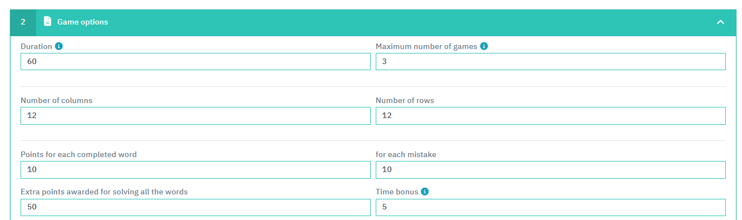The height and width of the screenshot is (220, 742).
Task: Click the Maximum number of games info icon
Action: tap(484, 46)
